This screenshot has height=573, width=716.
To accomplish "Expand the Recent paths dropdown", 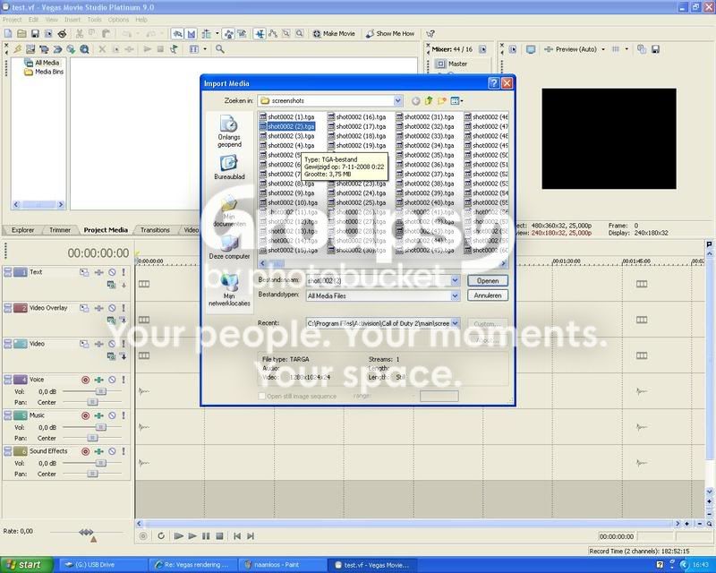I will 455,323.
